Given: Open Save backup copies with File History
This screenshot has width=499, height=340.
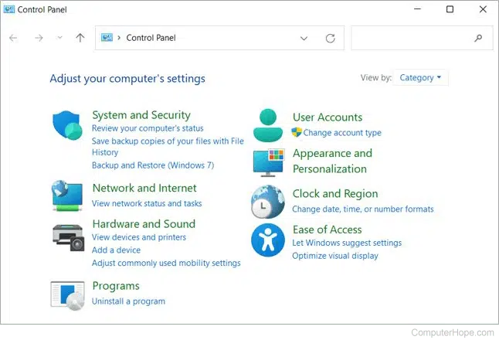Looking at the screenshot, I should pos(168,147).
